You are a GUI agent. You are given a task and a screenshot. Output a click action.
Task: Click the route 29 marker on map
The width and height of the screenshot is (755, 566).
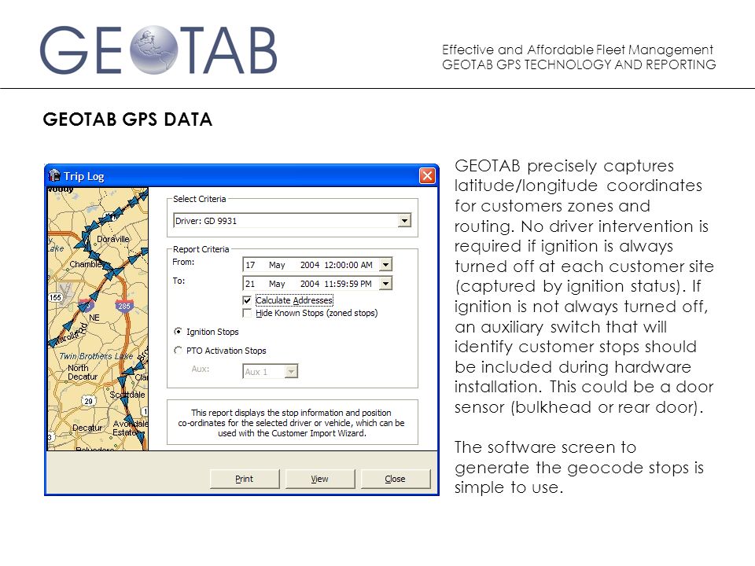tap(89, 401)
